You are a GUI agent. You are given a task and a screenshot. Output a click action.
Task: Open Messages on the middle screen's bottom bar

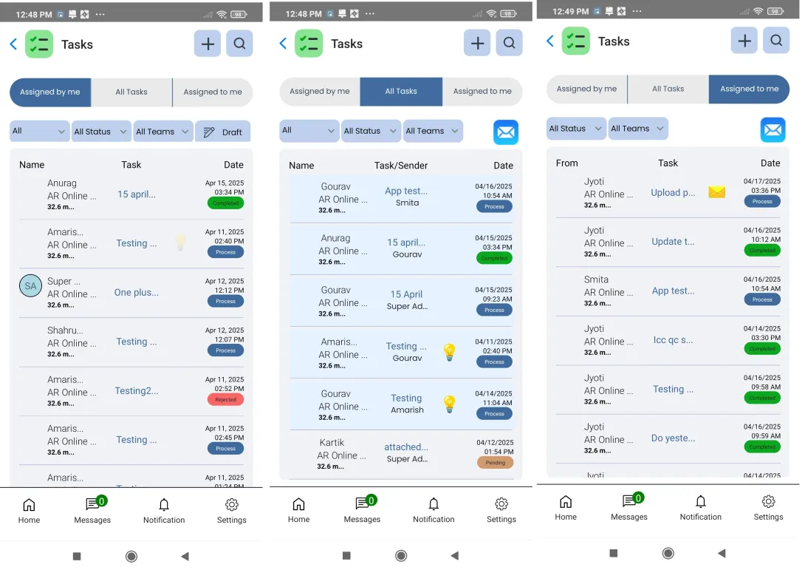click(x=362, y=510)
